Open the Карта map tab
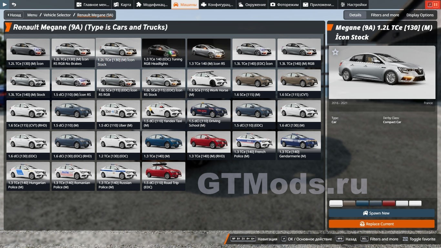Image resolution: width=441 pixels, height=248 pixels. 122,5
